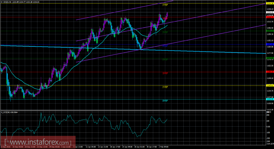Open the GOLD H4 chart dropdown arrow
This screenshot has width=274, height=149.
click(x=2, y=2)
